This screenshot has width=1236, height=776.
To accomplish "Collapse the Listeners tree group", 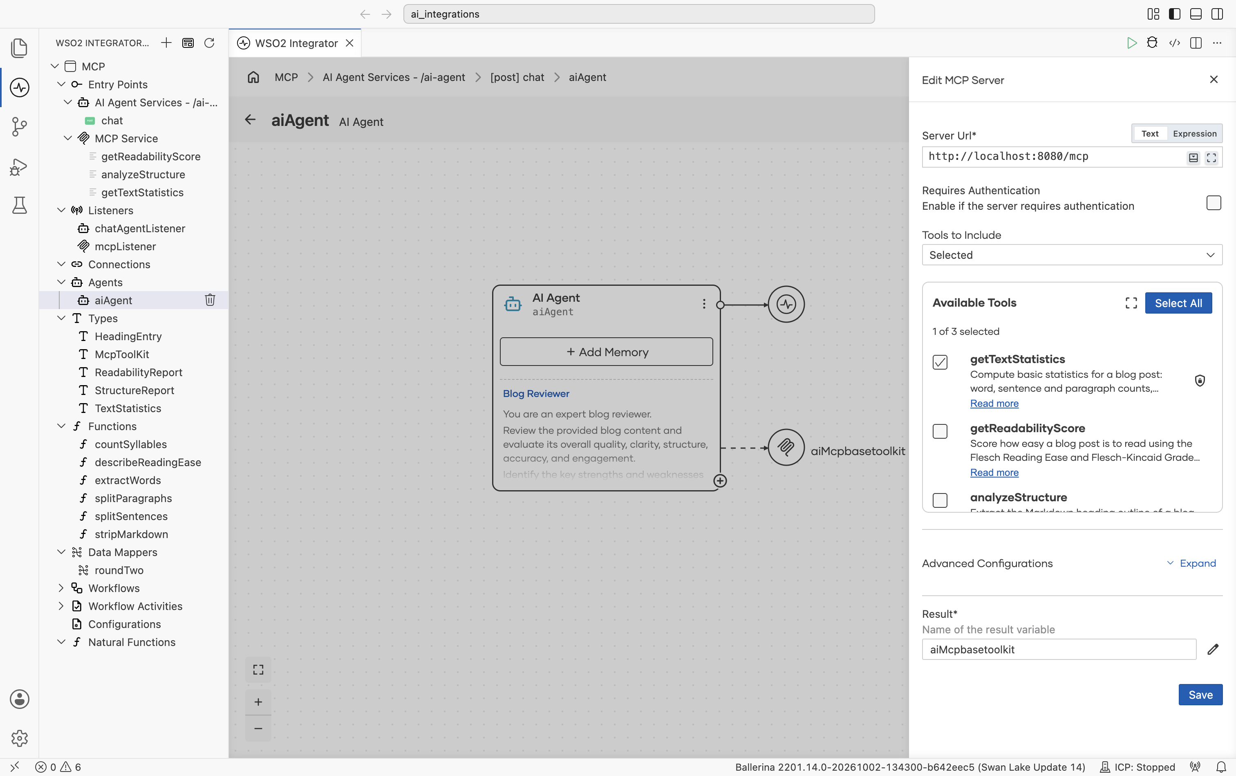I will click(x=62, y=211).
